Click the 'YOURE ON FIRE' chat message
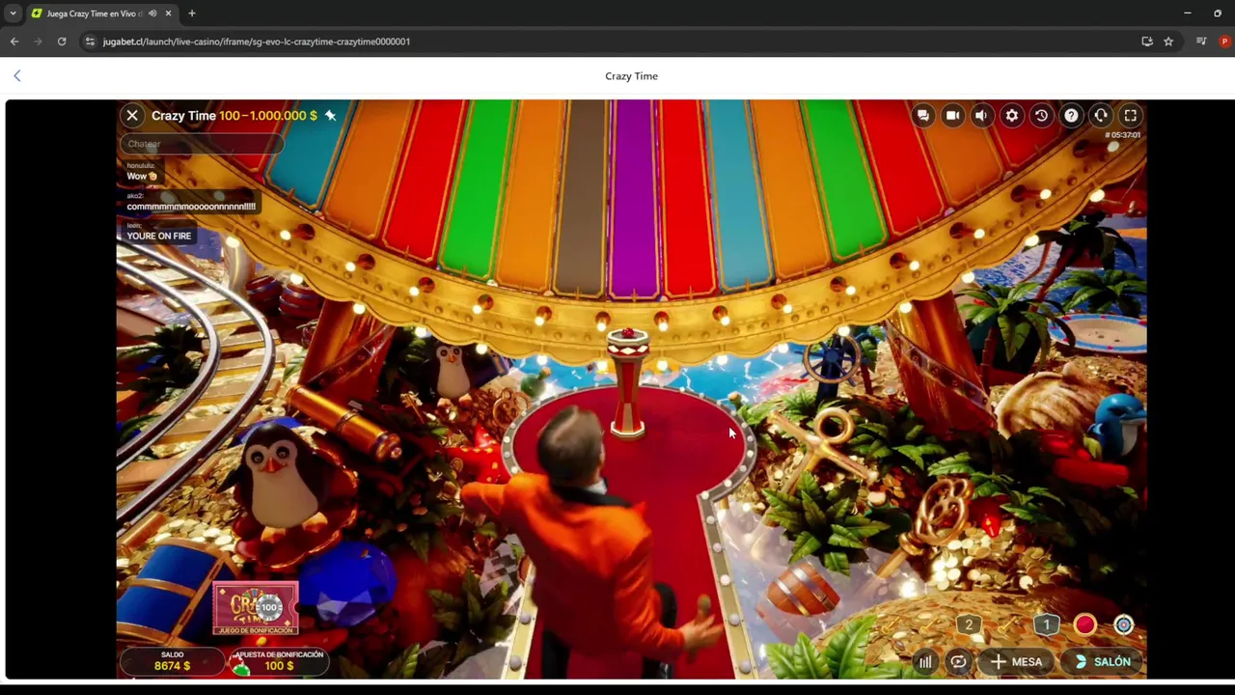Viewport: 1235px width, 695px height. pyautogui.click(x=159, y=236)
